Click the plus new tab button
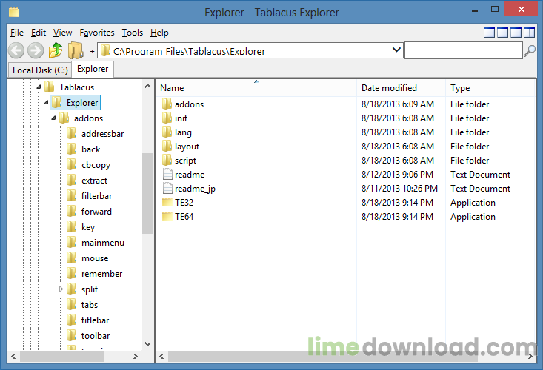The height and width of the screenshot is (370, 543). coord(92,51)
